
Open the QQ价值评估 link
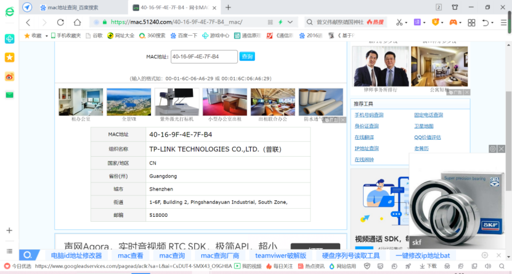pos(428,138)
